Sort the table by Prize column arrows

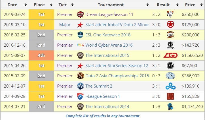[202, 5]
